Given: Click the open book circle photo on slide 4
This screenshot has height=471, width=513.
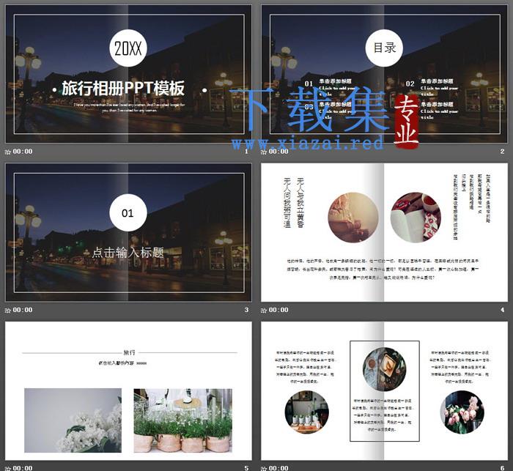Looking at the screenshot, I should tap(416, 218).
